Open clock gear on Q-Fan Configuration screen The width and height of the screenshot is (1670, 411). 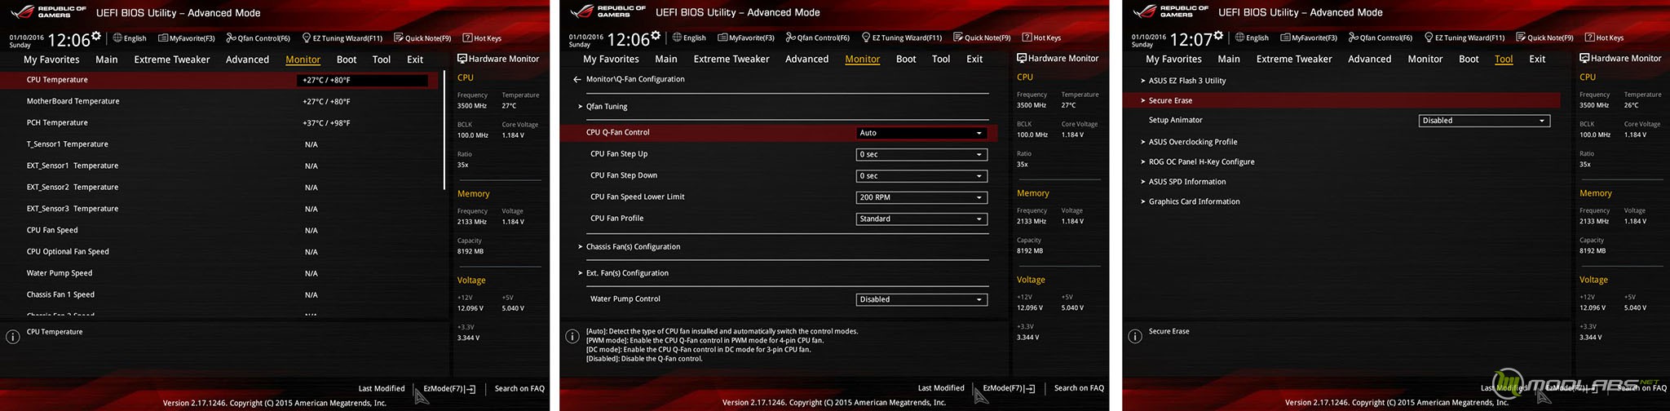point(656,36)
